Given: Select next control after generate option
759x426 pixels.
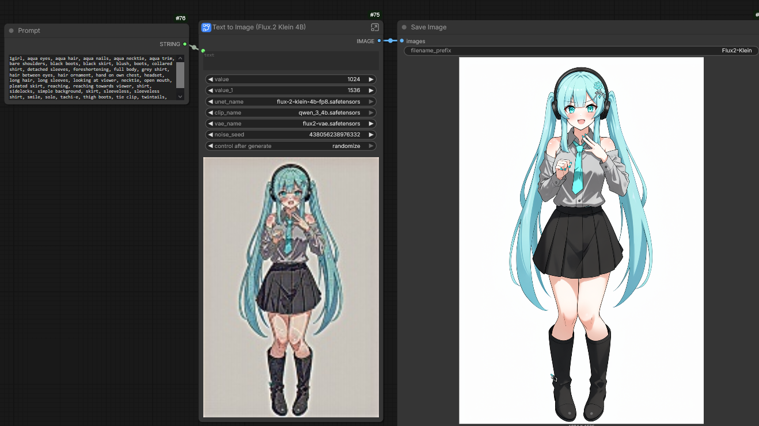Looking at the screenshot, I should click(x=371, y=146).
